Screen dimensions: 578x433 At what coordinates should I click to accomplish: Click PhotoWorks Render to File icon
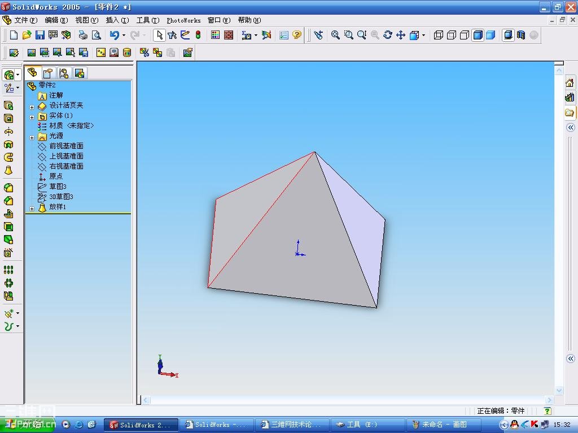(84, 52)
